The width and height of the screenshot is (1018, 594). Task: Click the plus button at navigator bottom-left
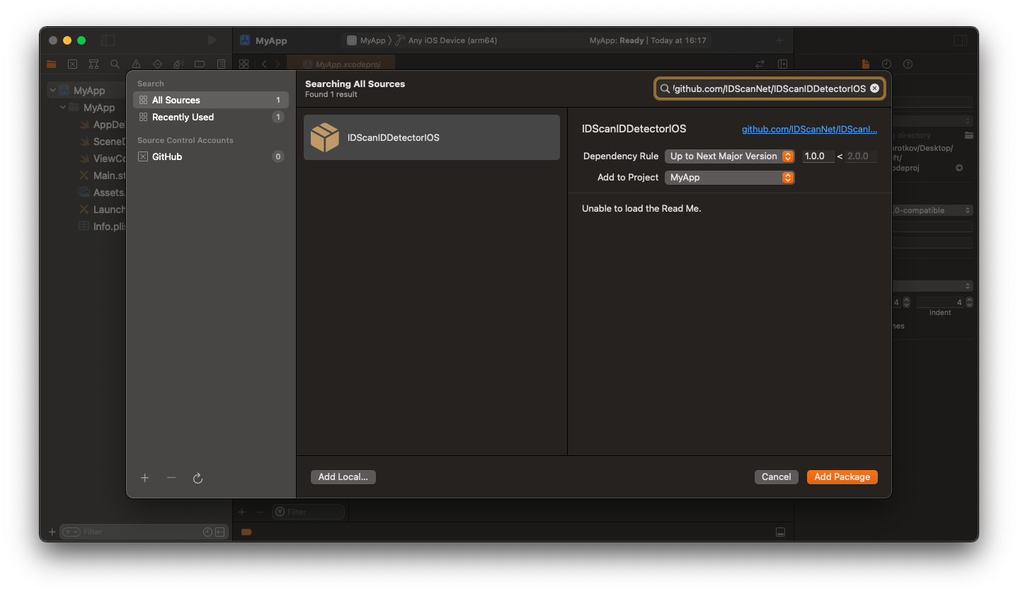(52, 532)
